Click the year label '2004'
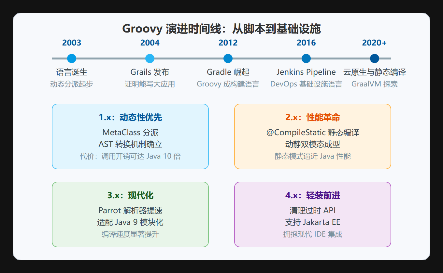 150,43
